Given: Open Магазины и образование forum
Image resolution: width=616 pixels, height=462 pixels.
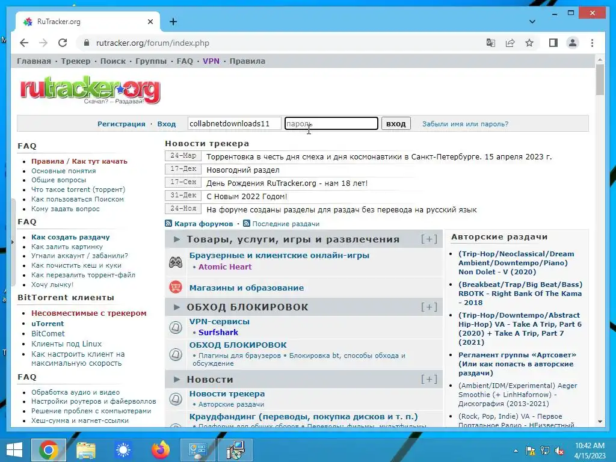Looking at the screenshot, I should tap(246, 288).
